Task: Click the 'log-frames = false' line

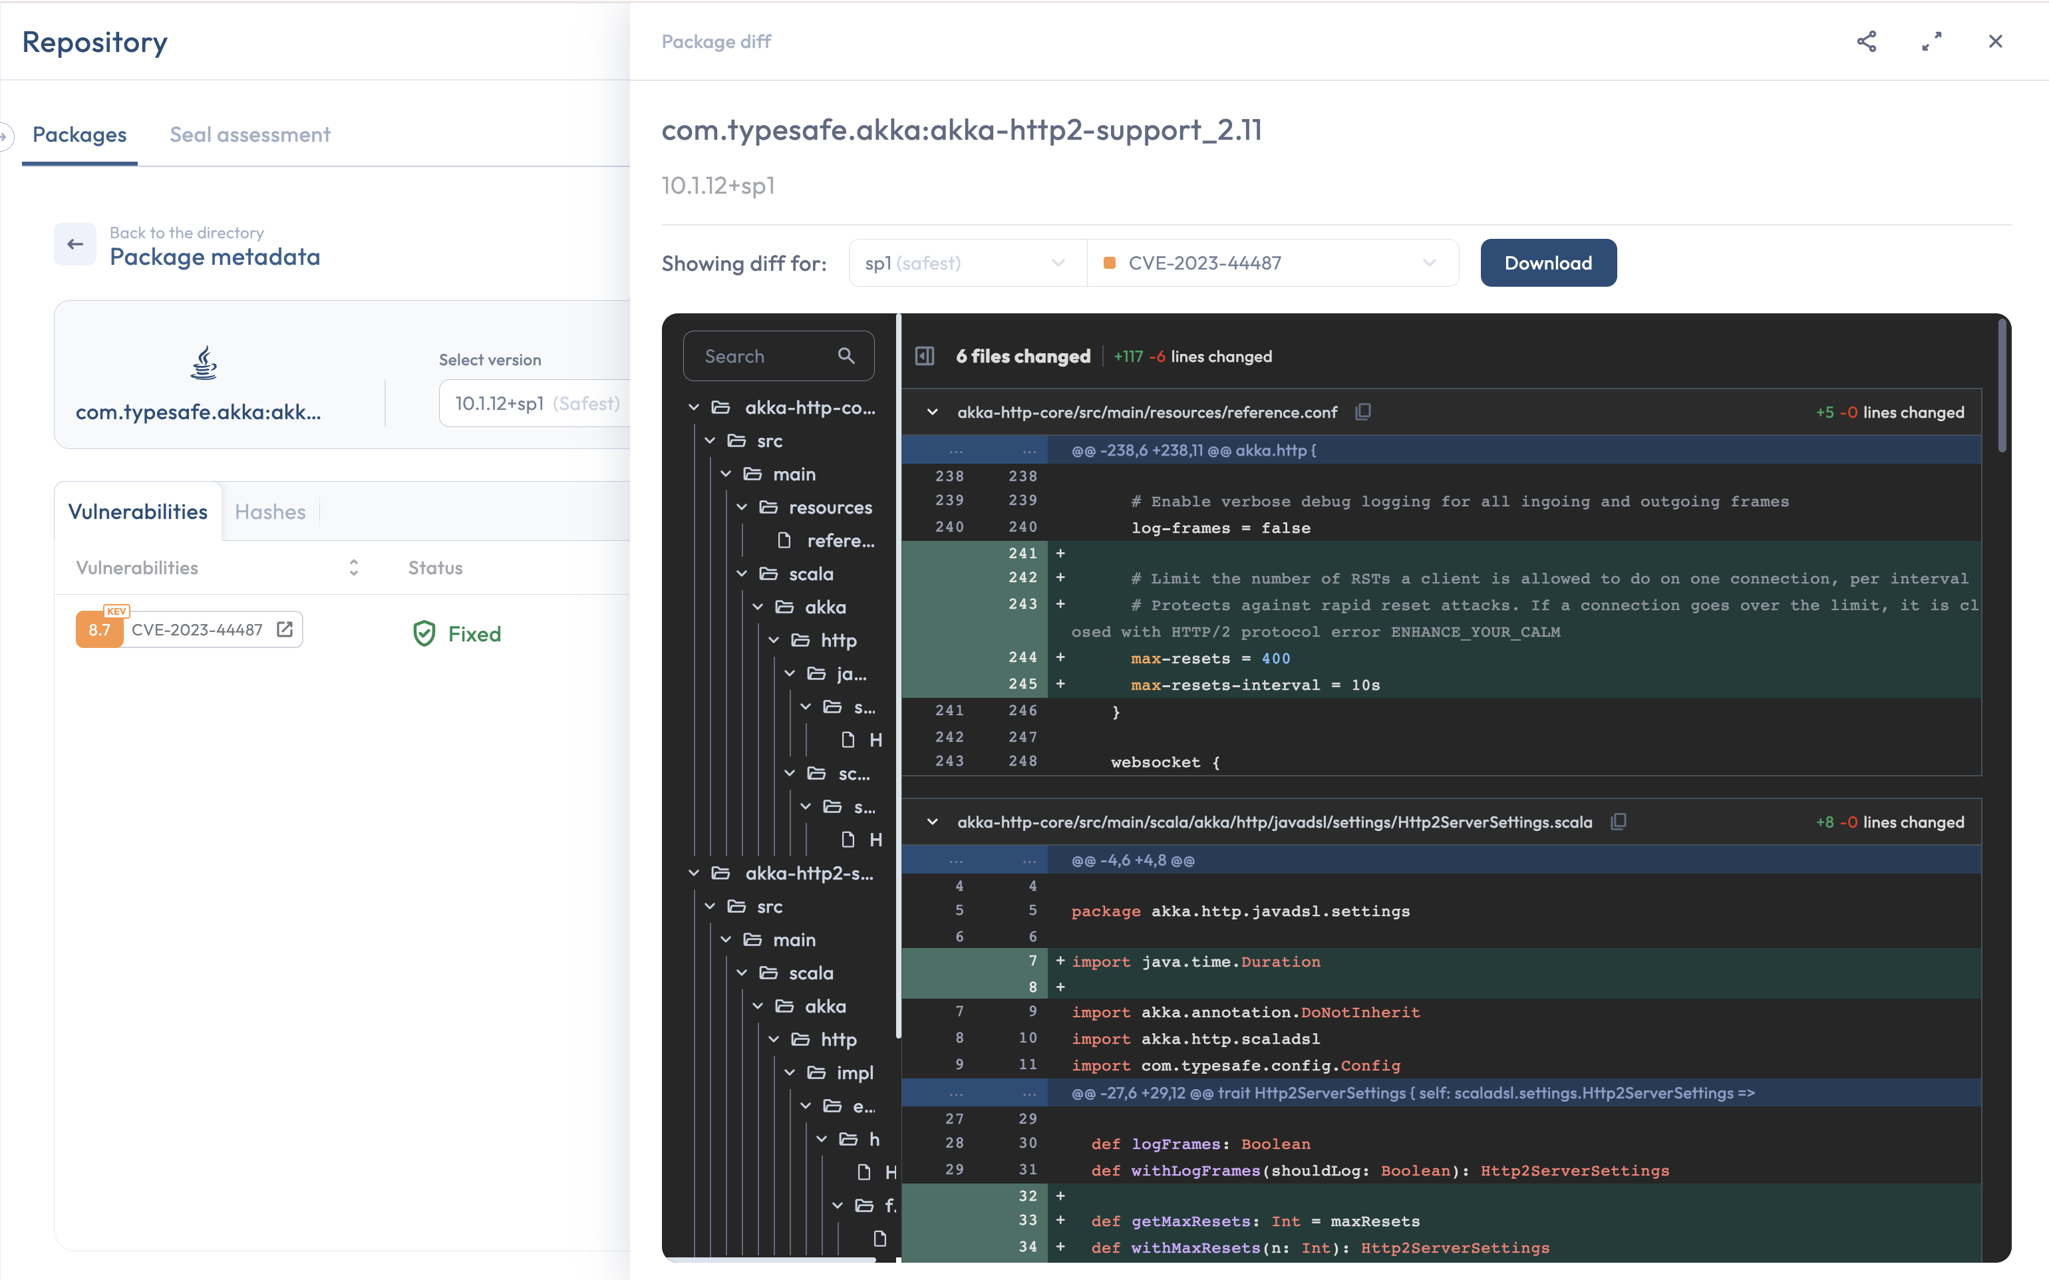Action: (x=1221, y=528)
